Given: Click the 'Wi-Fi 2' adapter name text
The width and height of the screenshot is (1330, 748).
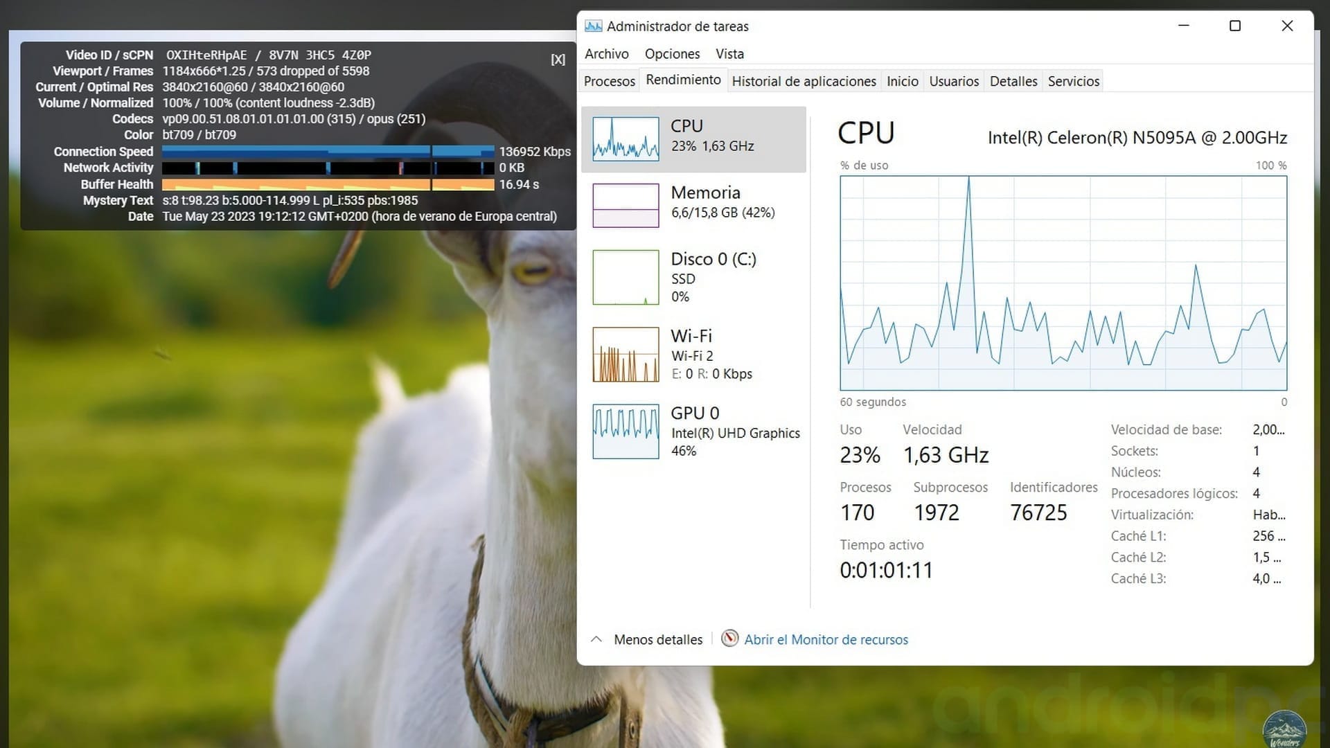Looking at the screenshot, I should (x=692, y=356).
